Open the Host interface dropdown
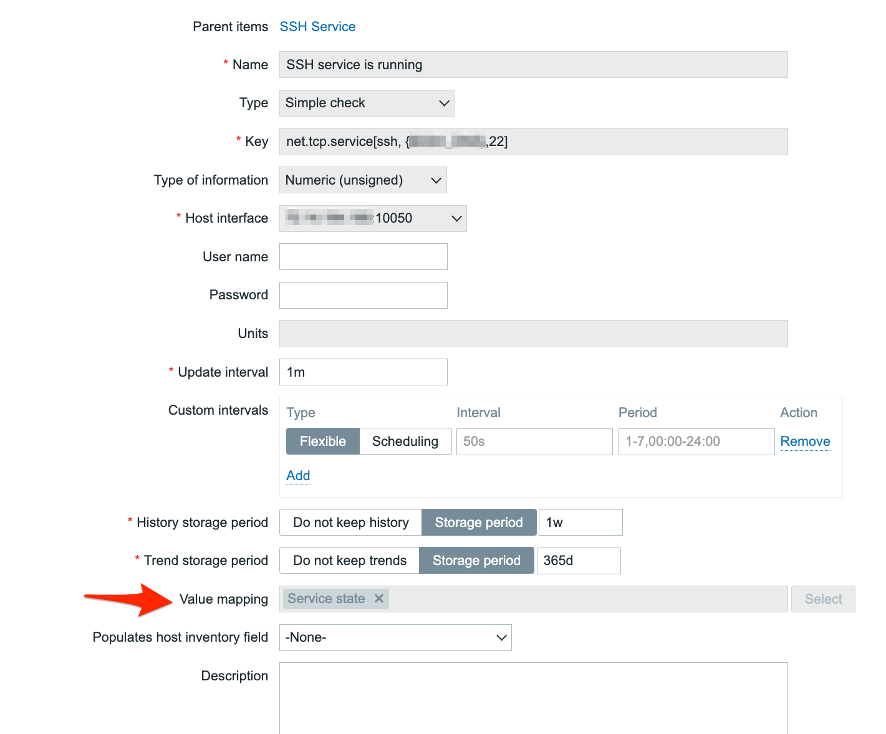The width and height of the screenshot is (886, 734). coord(373,219)
